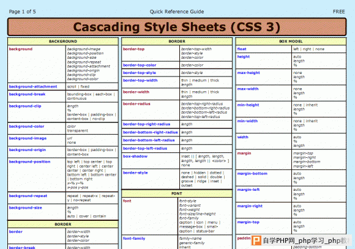The width and height of the screenshot is (355, 249).
Task: Click the 'background-size' property name
Action: (x=25, y=207)
